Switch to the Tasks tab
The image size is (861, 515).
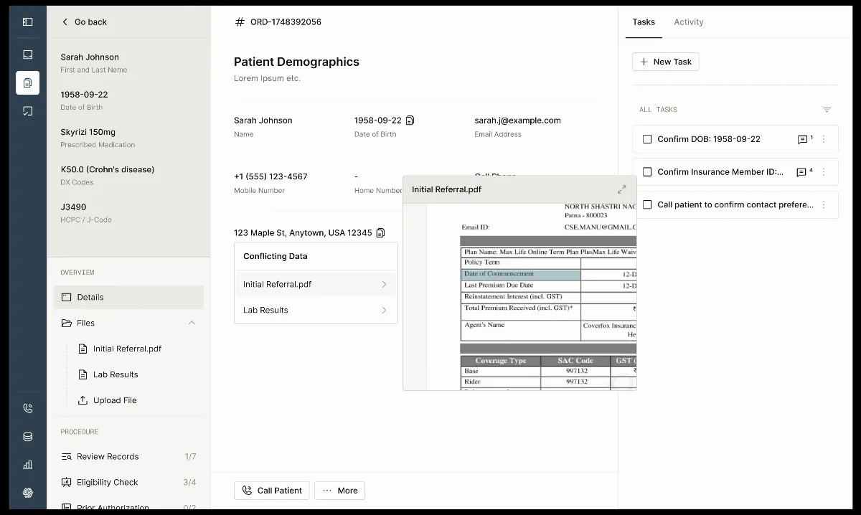click(644, 22)
